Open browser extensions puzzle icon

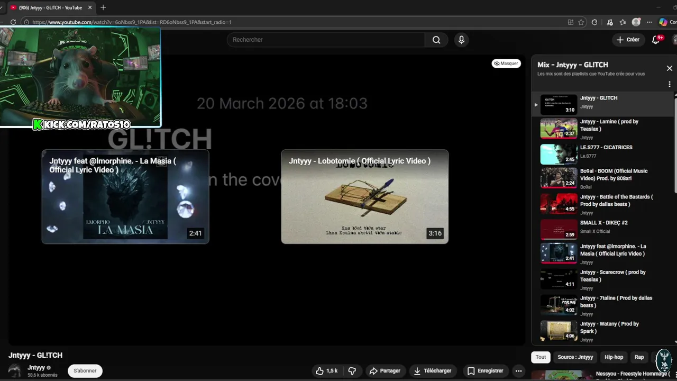tap(594, 22)
